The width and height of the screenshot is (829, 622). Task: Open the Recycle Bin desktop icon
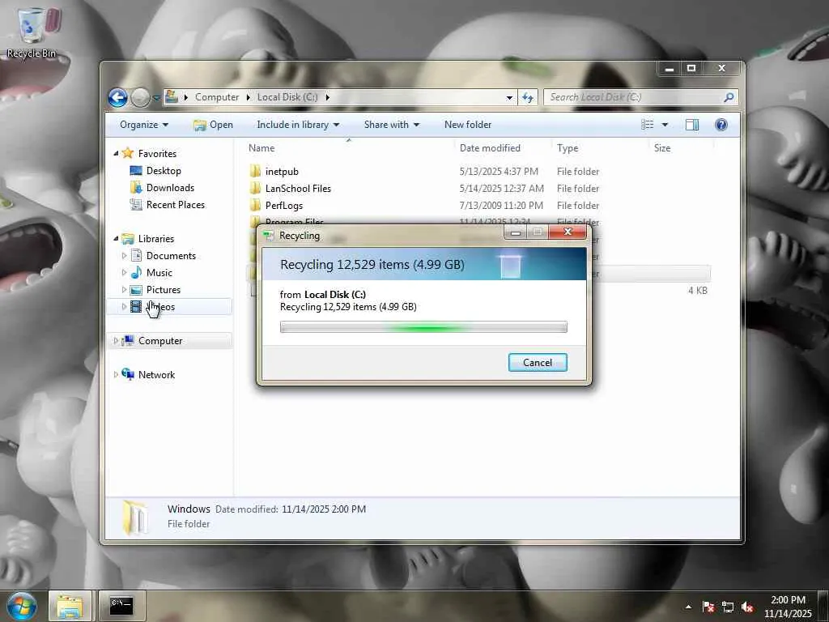pyautogui.click(x=32, y=32)
